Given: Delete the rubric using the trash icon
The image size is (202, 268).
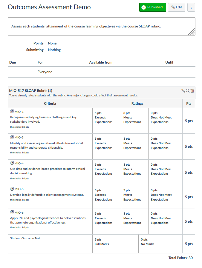Looking at the screenshot, I should coord(192,91).
